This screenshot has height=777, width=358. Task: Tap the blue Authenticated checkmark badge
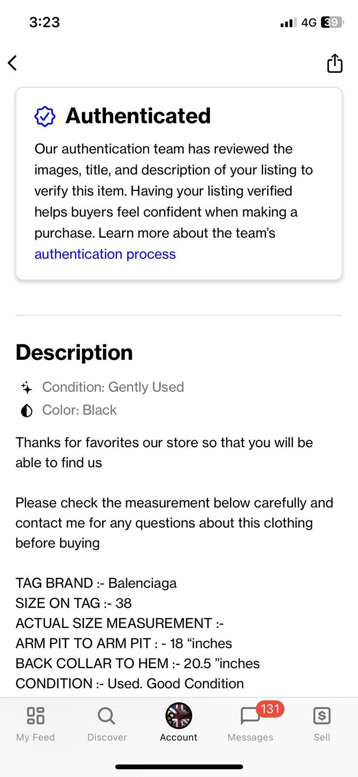pyautogui.click(x=45, y=117)
